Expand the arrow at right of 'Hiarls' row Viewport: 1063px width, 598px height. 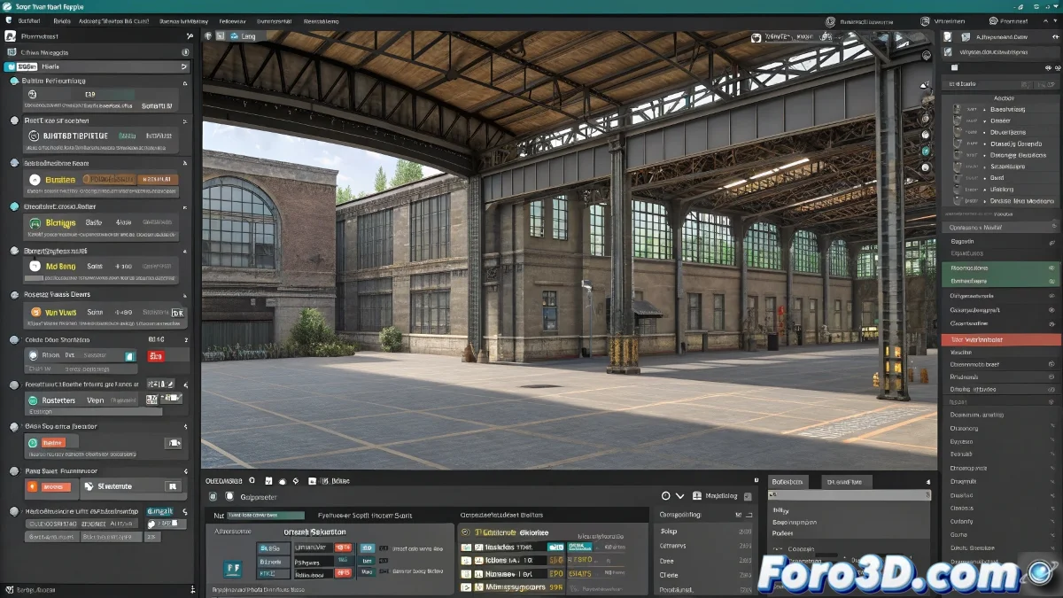point(184,66)
